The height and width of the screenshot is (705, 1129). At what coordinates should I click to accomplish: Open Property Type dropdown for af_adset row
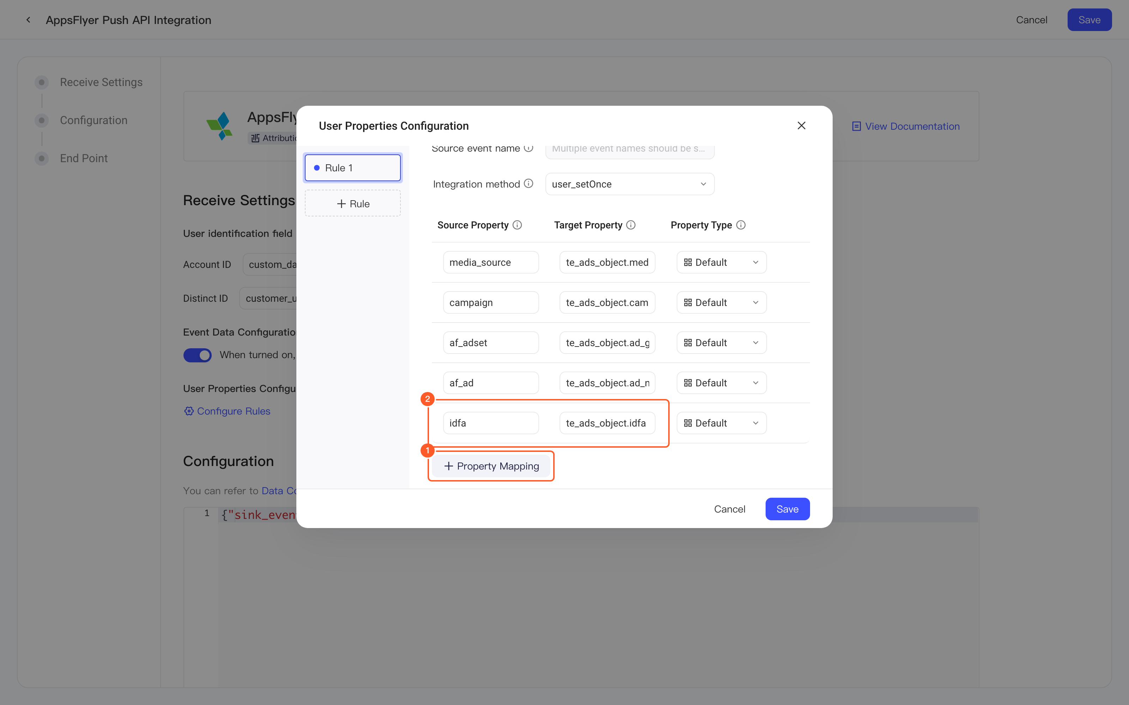[721, 342]
